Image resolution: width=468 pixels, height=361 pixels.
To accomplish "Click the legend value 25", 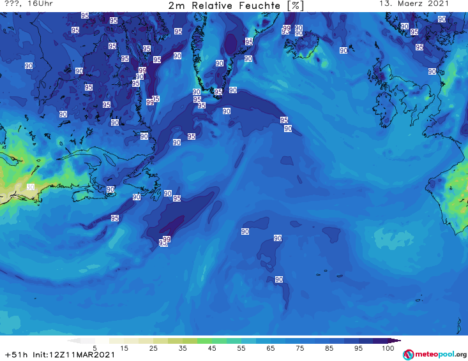I will tap(153, 348).
